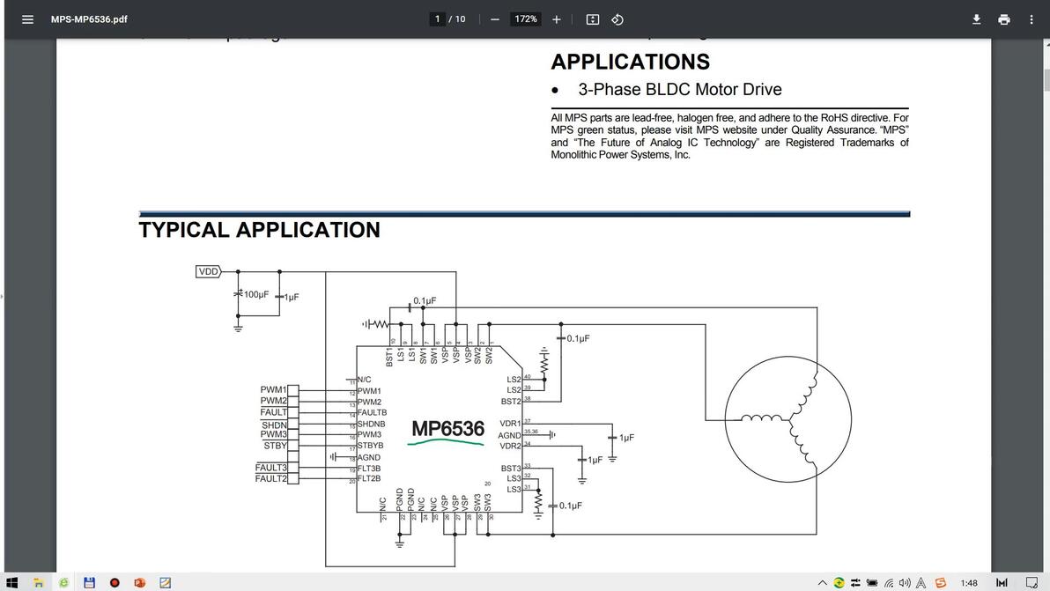
Task: Click the FAULT2 input label
Action: pyautogui.click(x=270, y=478)
